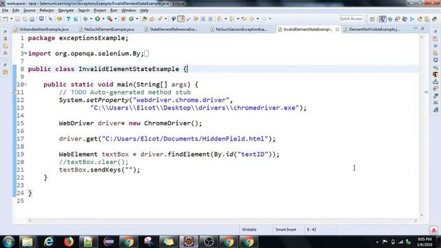
Task: Click the editor horizontal scrollbar
Action: (x=223, y=220)
